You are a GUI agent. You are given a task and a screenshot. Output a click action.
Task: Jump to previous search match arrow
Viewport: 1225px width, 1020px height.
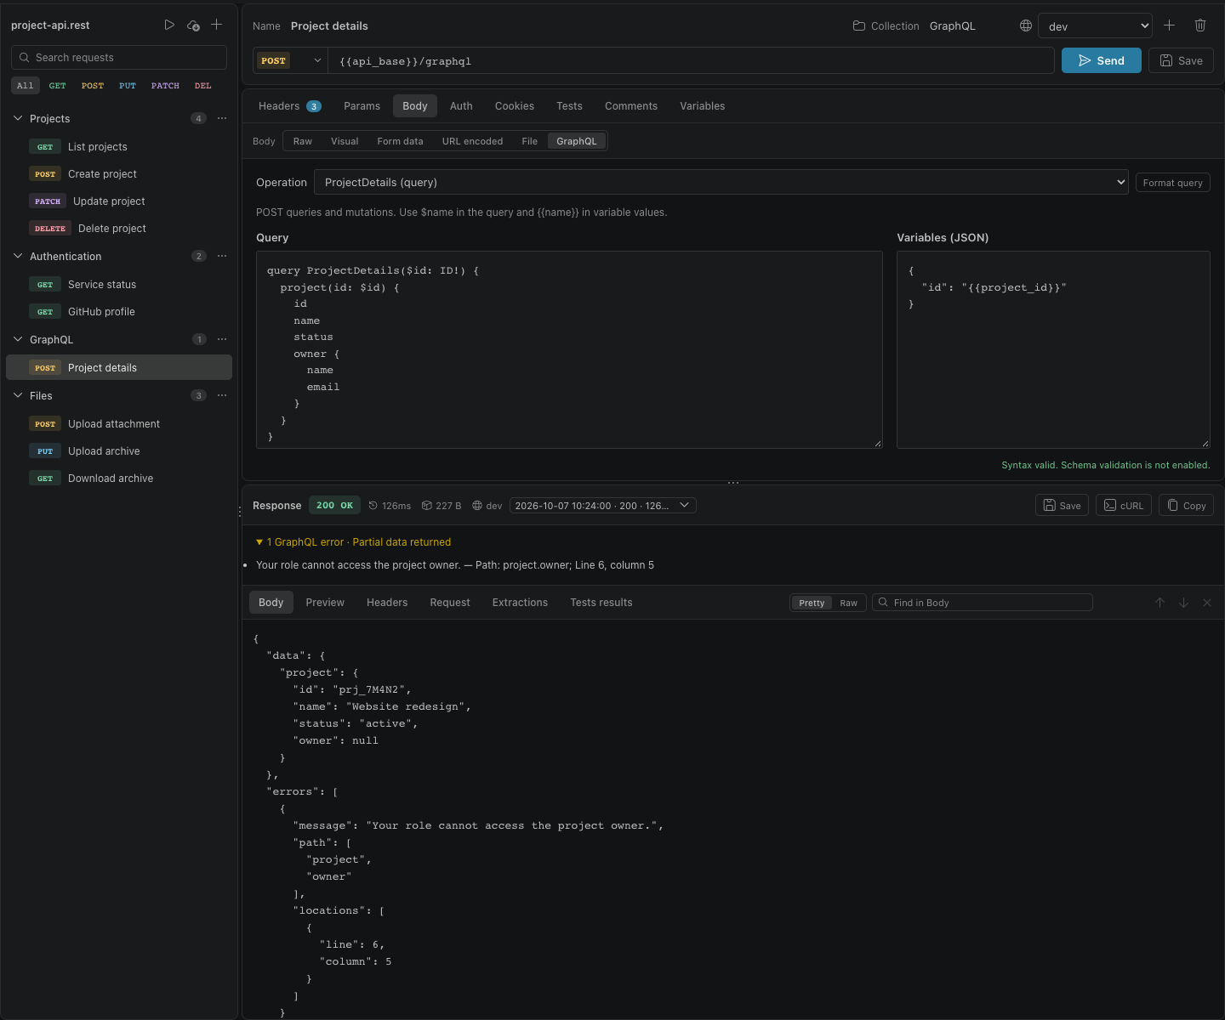[x=1159, y=603]
